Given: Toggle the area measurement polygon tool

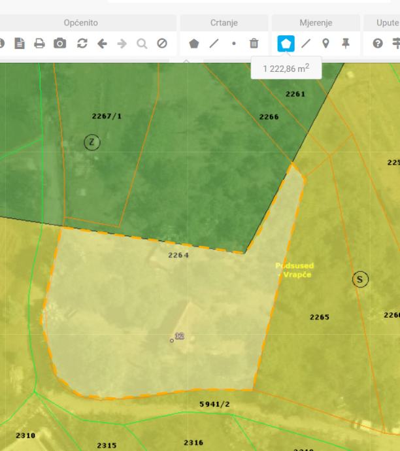Looking at the screenshot, I should [x=286, y=44].
